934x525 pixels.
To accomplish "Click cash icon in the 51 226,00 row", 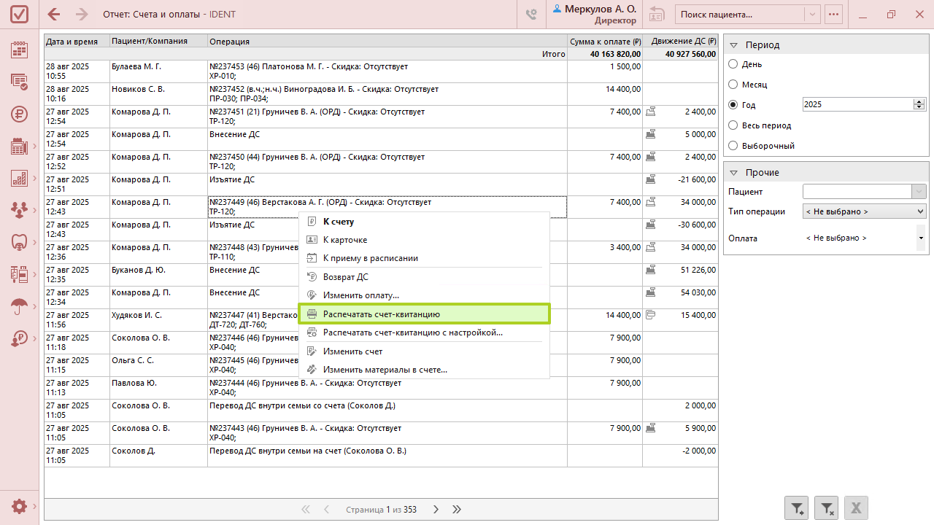I will pyautogui.click(x=651, y=270).
